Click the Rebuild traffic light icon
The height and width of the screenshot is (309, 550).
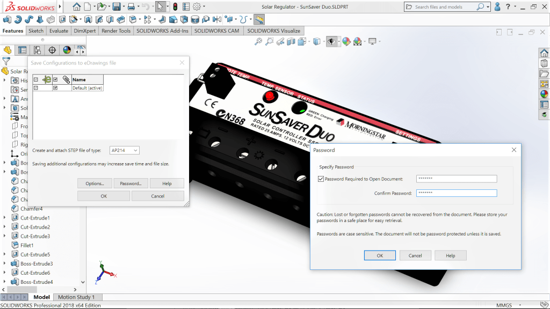(175, 7)
